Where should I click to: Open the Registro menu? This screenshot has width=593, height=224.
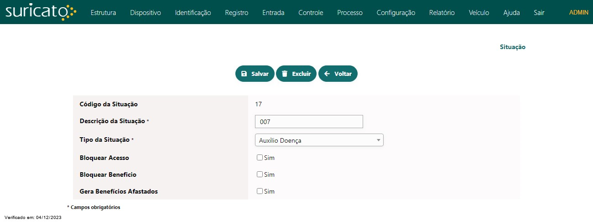(237, 13)
